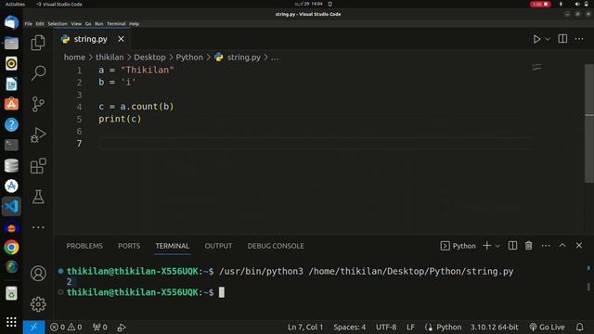Open the Explorer view in activity bar

[x=38, y=43]
